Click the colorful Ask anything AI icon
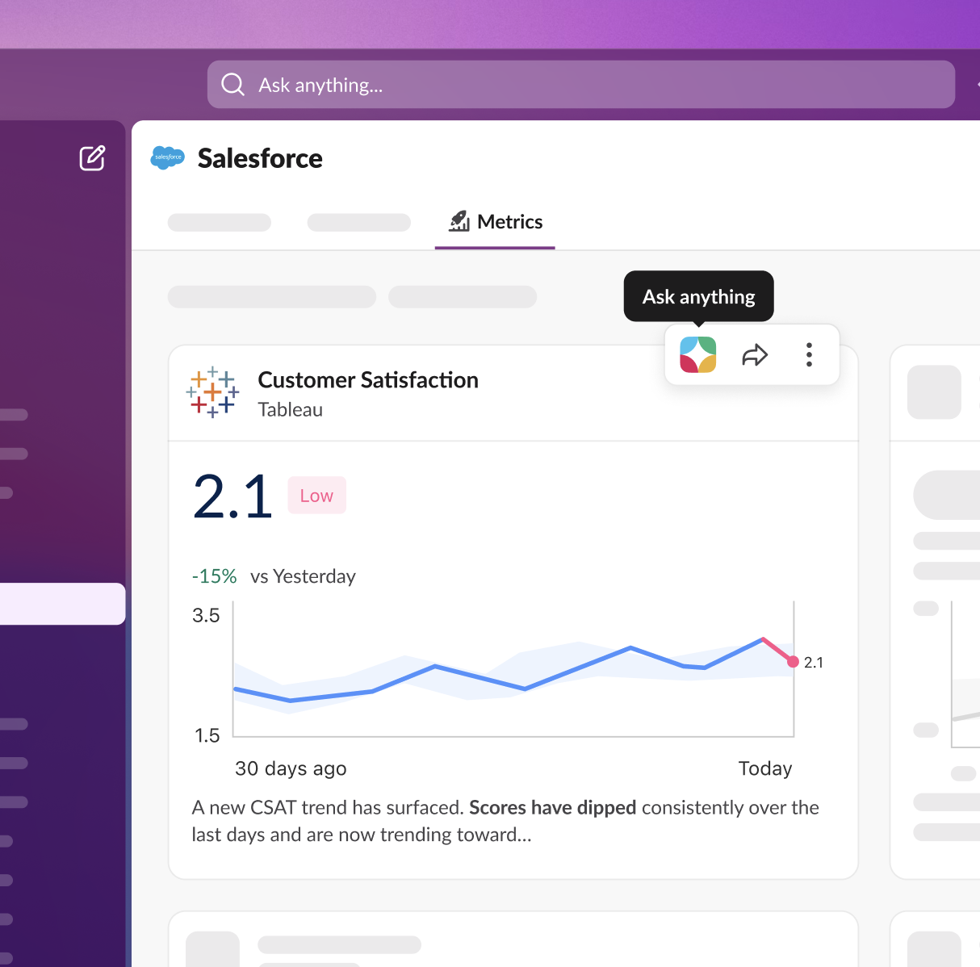980x967 pixels. (x=698, y=354)
